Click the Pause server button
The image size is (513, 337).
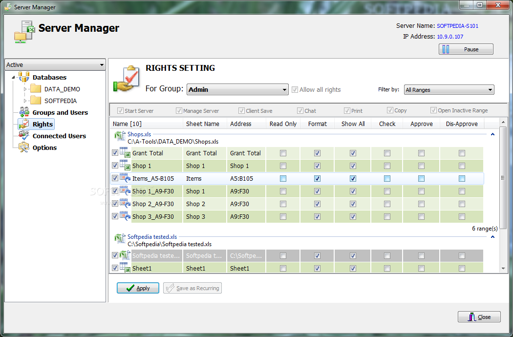click(466, 49)
